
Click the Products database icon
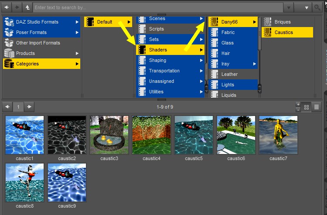coord(9,53)
